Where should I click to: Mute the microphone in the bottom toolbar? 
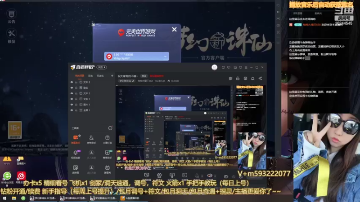tap(197, 176)
